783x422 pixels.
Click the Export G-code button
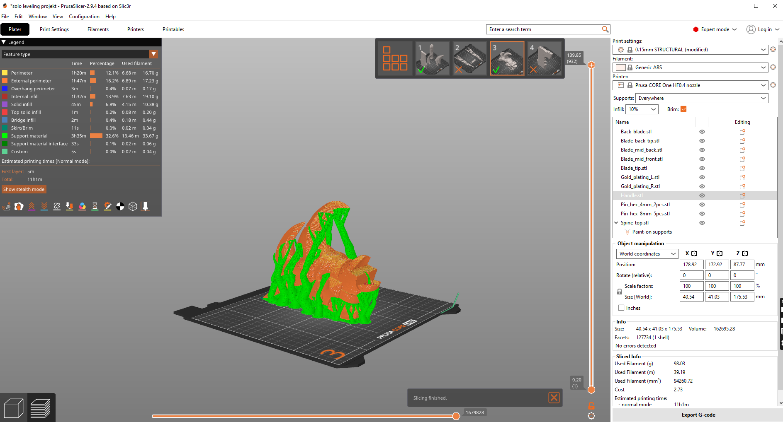[698, 415]
